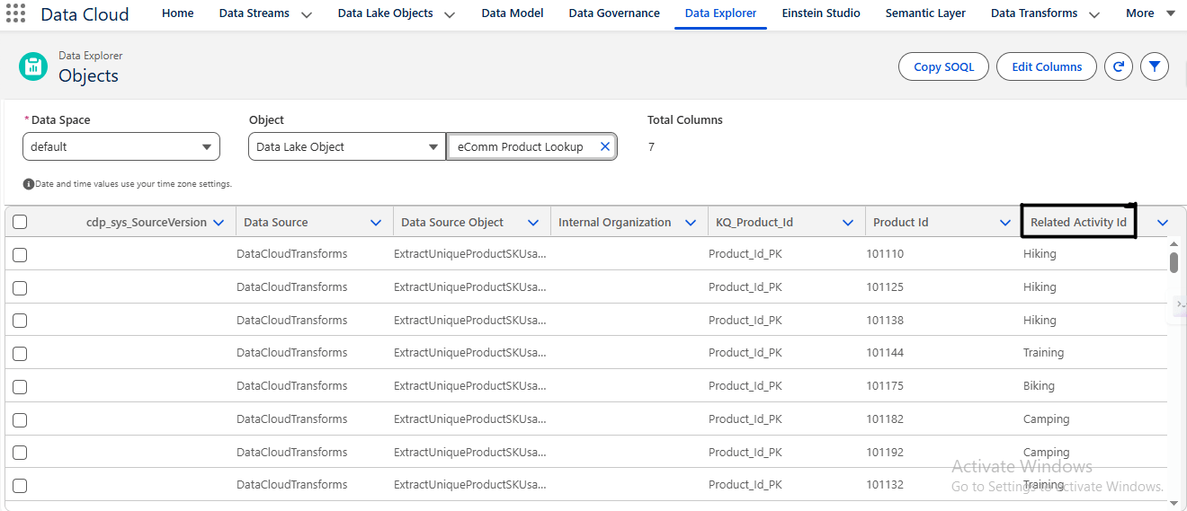1187x511 pixels.
Task: Open the Data Space default dropdown
Action: tap(121, 146)
